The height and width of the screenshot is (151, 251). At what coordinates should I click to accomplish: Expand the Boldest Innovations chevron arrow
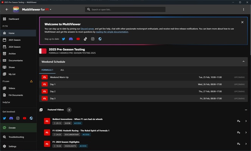tap(246, 121)
